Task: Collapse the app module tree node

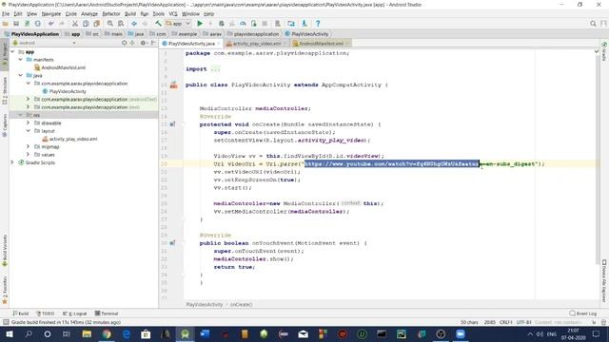Action: click(12, 51)
